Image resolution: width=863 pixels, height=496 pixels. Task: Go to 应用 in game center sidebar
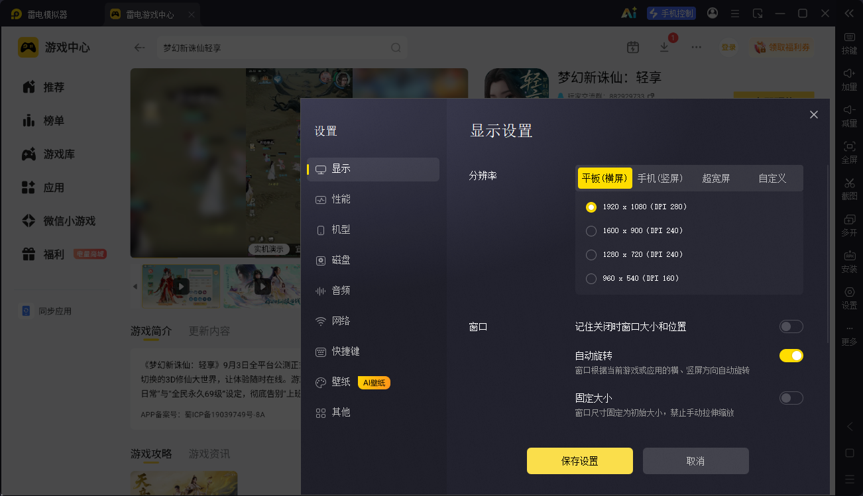[44, 187]
